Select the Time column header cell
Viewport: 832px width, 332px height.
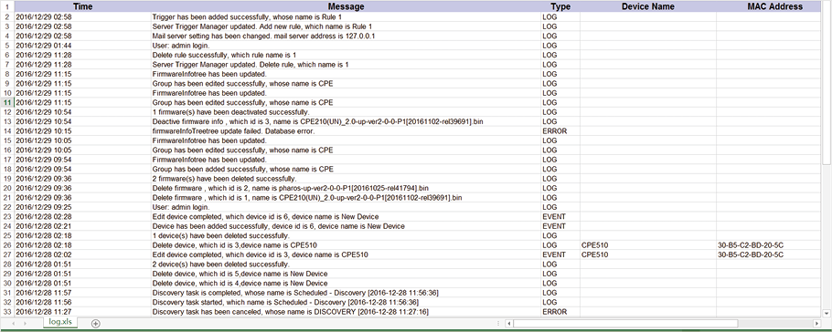[82, 7]
